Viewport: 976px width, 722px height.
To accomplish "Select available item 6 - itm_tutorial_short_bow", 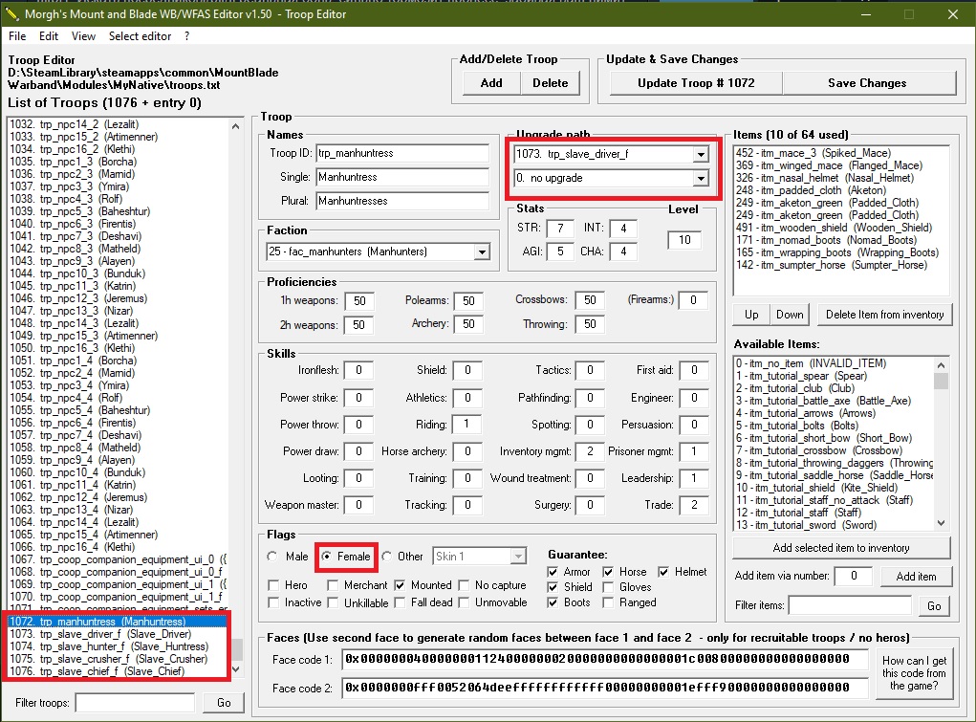I will pyautogui.click(x=834, y=438).
